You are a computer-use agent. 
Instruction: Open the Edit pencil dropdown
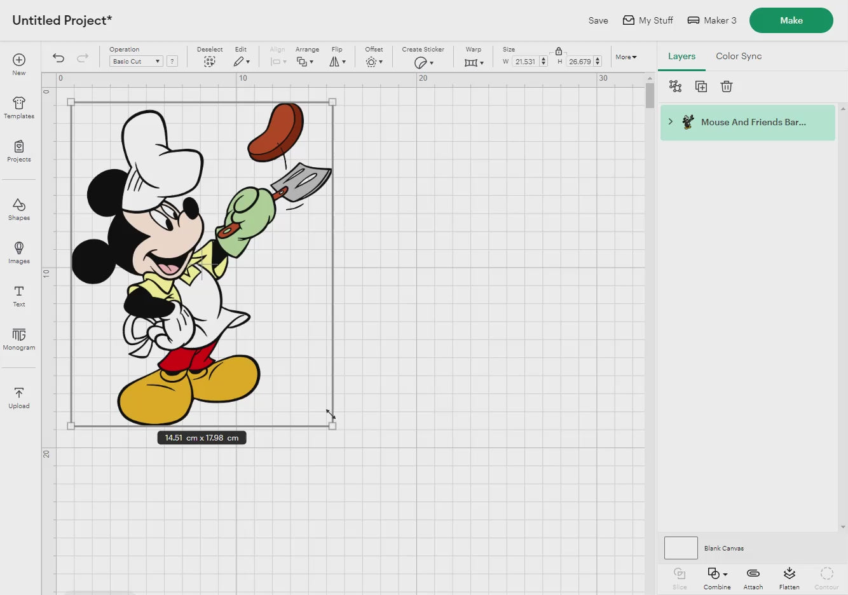pos(241,62)
